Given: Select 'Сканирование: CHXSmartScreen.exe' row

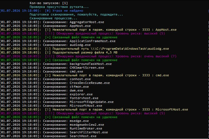Looking at the screenshot, I should tap(52, 68).
